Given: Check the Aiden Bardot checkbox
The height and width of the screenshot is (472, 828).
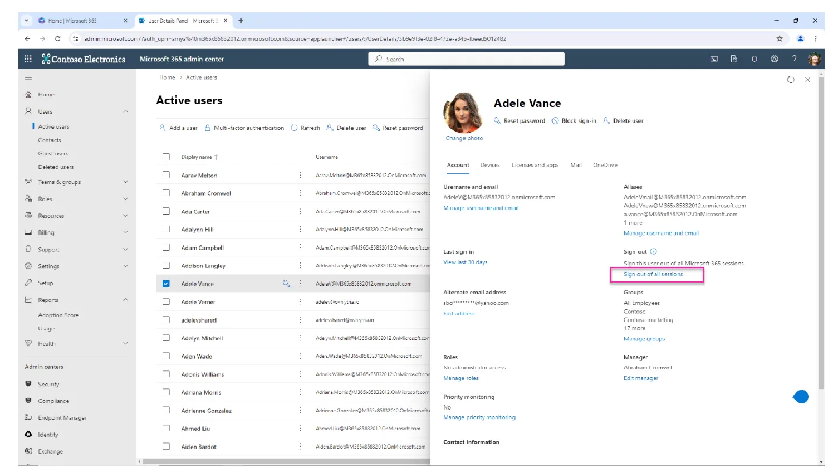Looking at the screenshot, I should point(166,446).
